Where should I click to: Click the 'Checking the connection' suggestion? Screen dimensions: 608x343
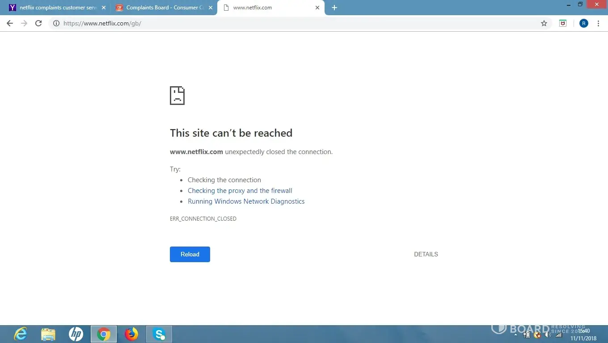(x=224, y=180)
